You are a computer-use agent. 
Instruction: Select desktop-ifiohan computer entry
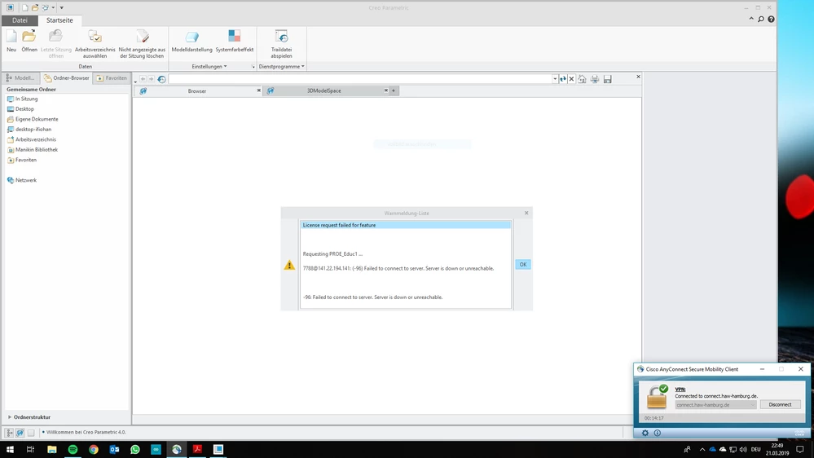click(29, 130)
